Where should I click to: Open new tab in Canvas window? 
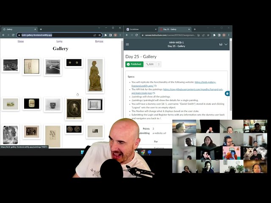pyautogui.click(x=195, y=29)
